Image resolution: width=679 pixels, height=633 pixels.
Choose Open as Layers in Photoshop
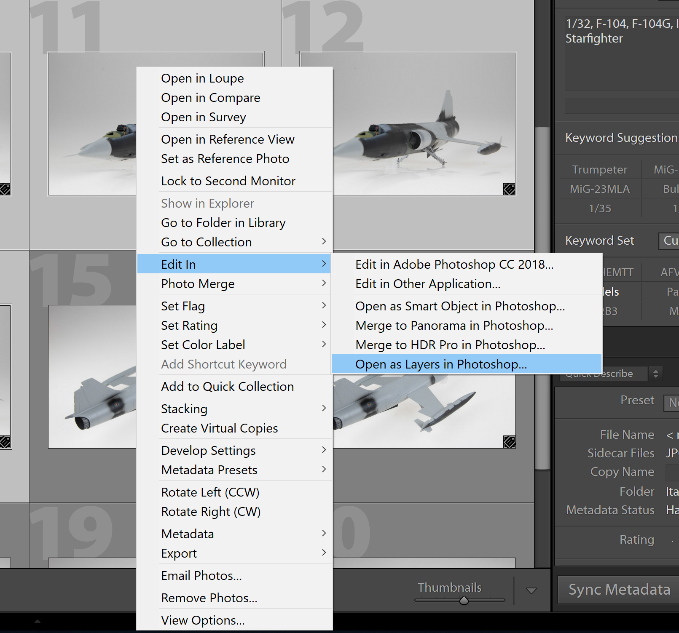(x=441, y=364)
